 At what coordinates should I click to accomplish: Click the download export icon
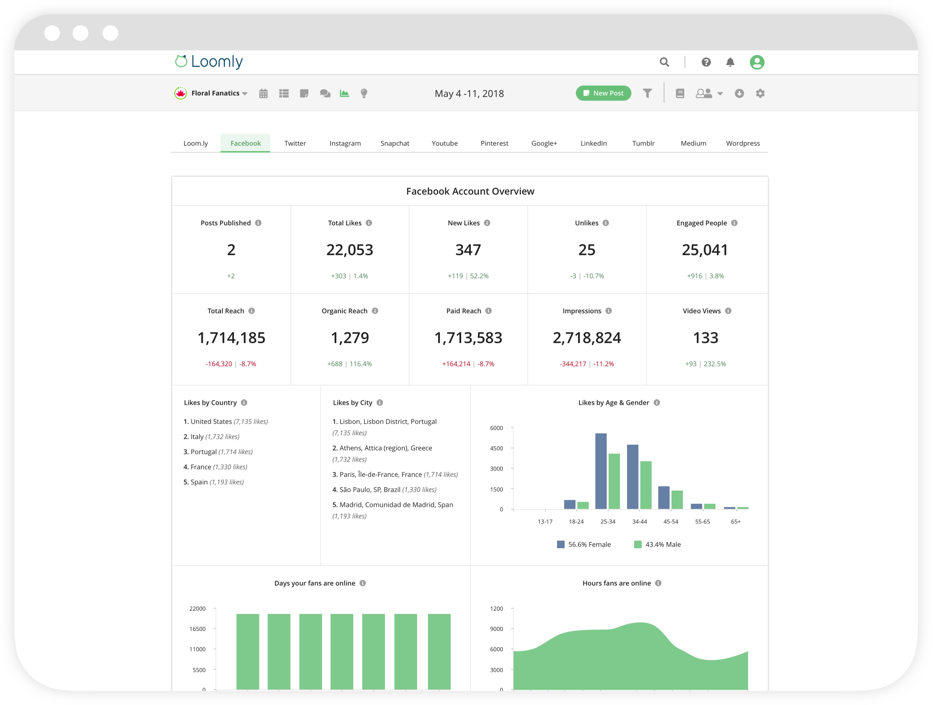click(x=739, y=93)
